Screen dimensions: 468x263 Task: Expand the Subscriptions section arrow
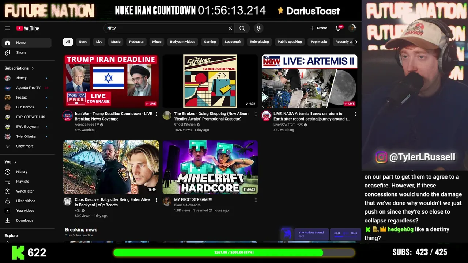[x=33, y=68]
